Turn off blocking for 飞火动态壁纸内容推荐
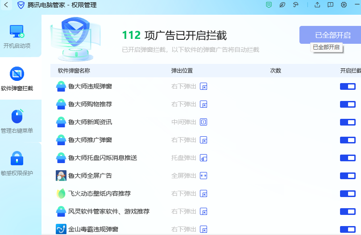The width and height of the screenshot is (361, 235). click(348, 193)
